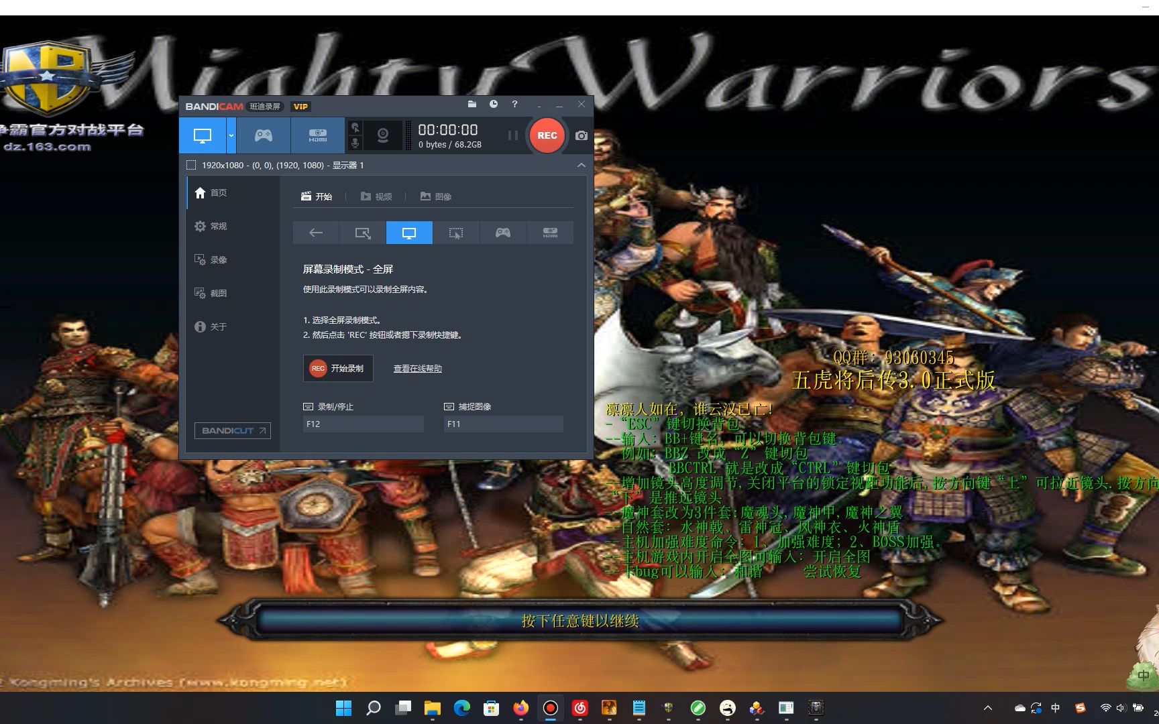This screenshot has height=724, width=1159.
Task: Click the 中 input method indicator
Action: click(1056, 708)
